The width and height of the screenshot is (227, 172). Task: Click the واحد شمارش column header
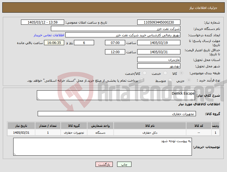point(100,126)
